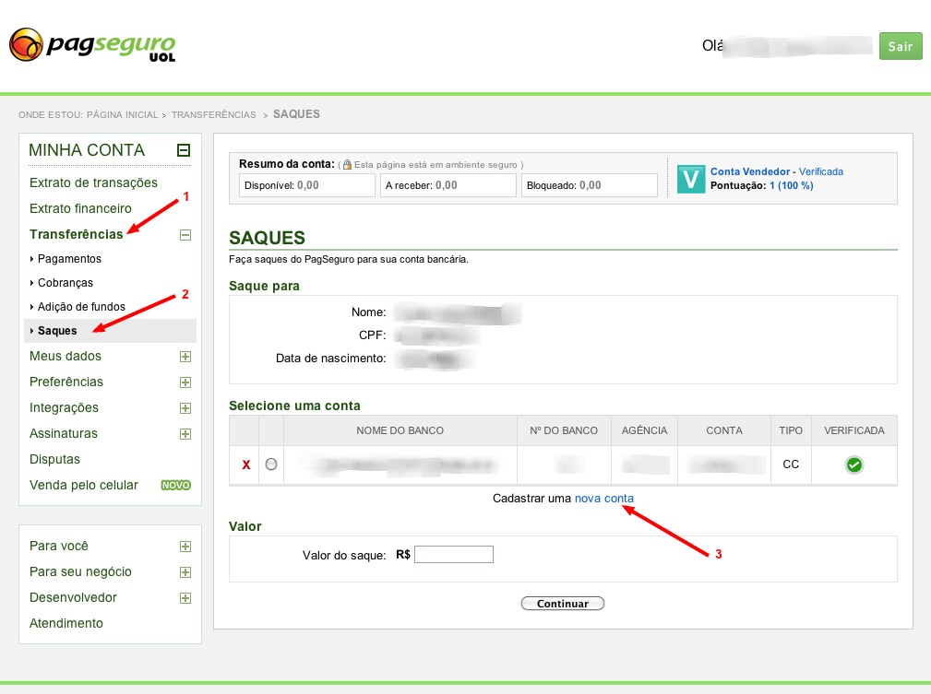Expand the Para você section

[x=185, y=547]
